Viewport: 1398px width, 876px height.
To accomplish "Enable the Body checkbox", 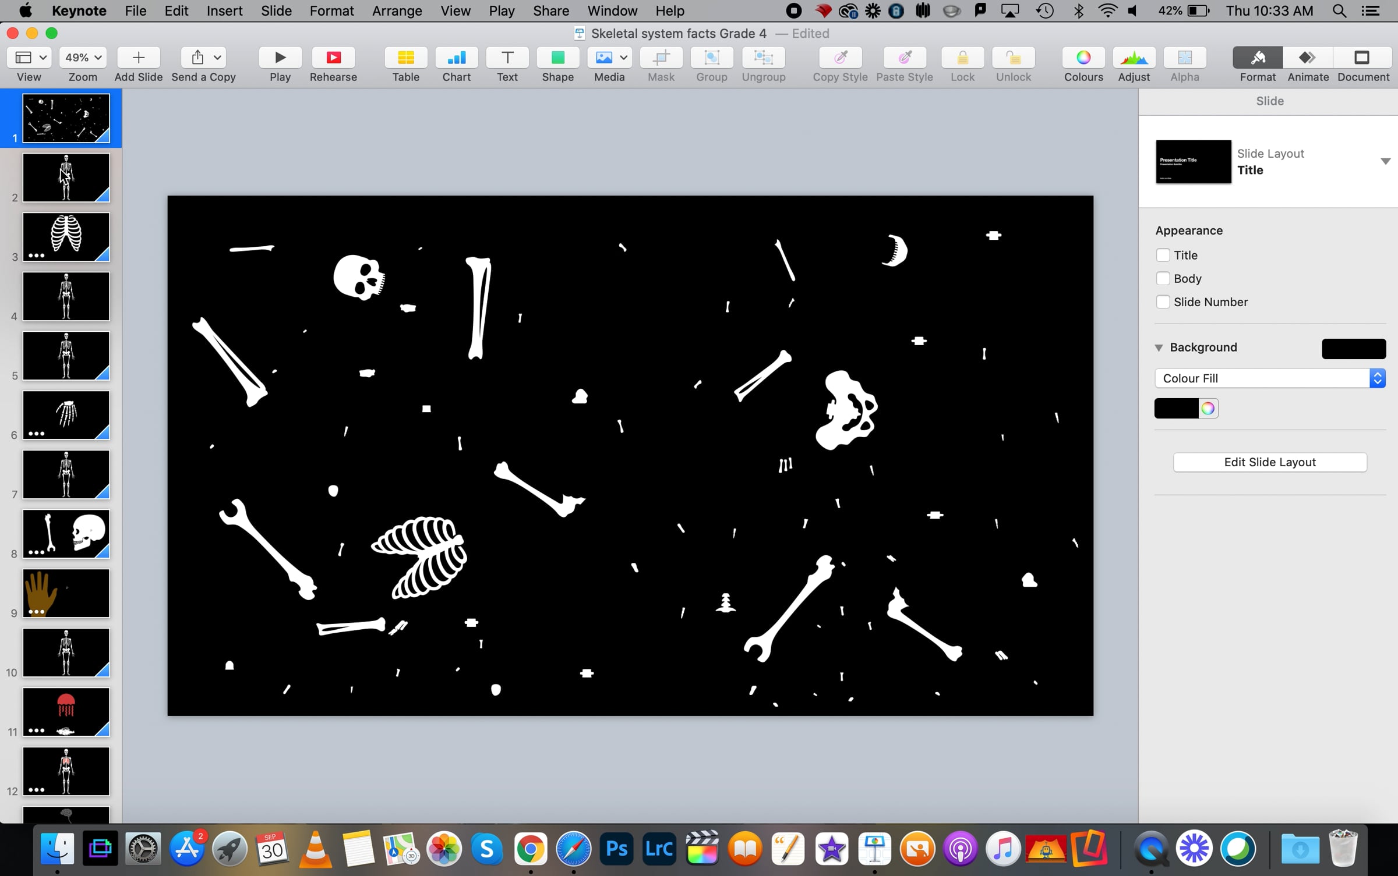I will 1163,278.
